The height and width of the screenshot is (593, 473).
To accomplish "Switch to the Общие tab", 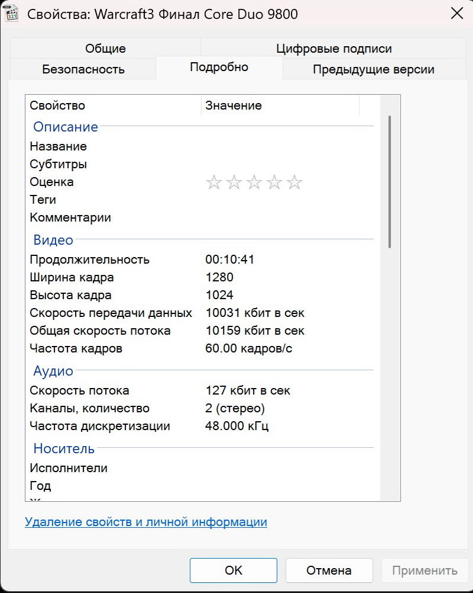I will [x=105, y=49].
